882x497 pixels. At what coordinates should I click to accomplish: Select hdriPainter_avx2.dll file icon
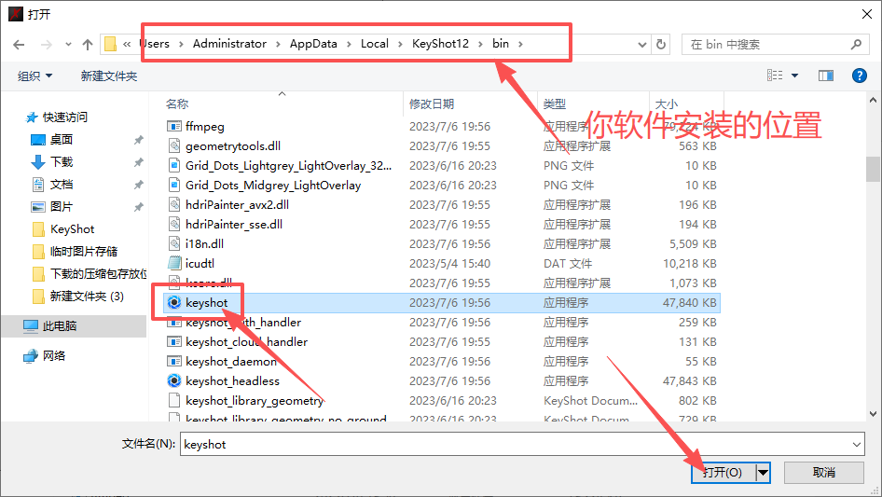pos(174,204)
